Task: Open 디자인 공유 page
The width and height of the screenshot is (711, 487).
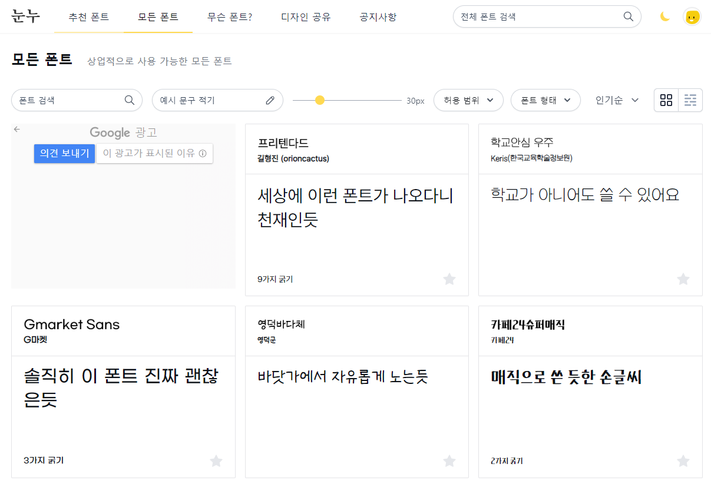Action: (x=306, y=16)
